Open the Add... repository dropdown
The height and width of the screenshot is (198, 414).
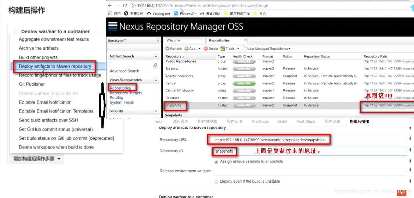192,49
